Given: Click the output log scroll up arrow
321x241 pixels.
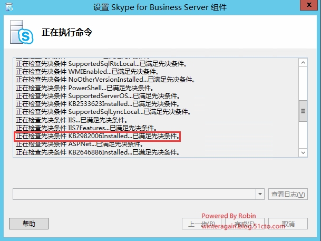Looking at the screenshot, I should point(303,63).
